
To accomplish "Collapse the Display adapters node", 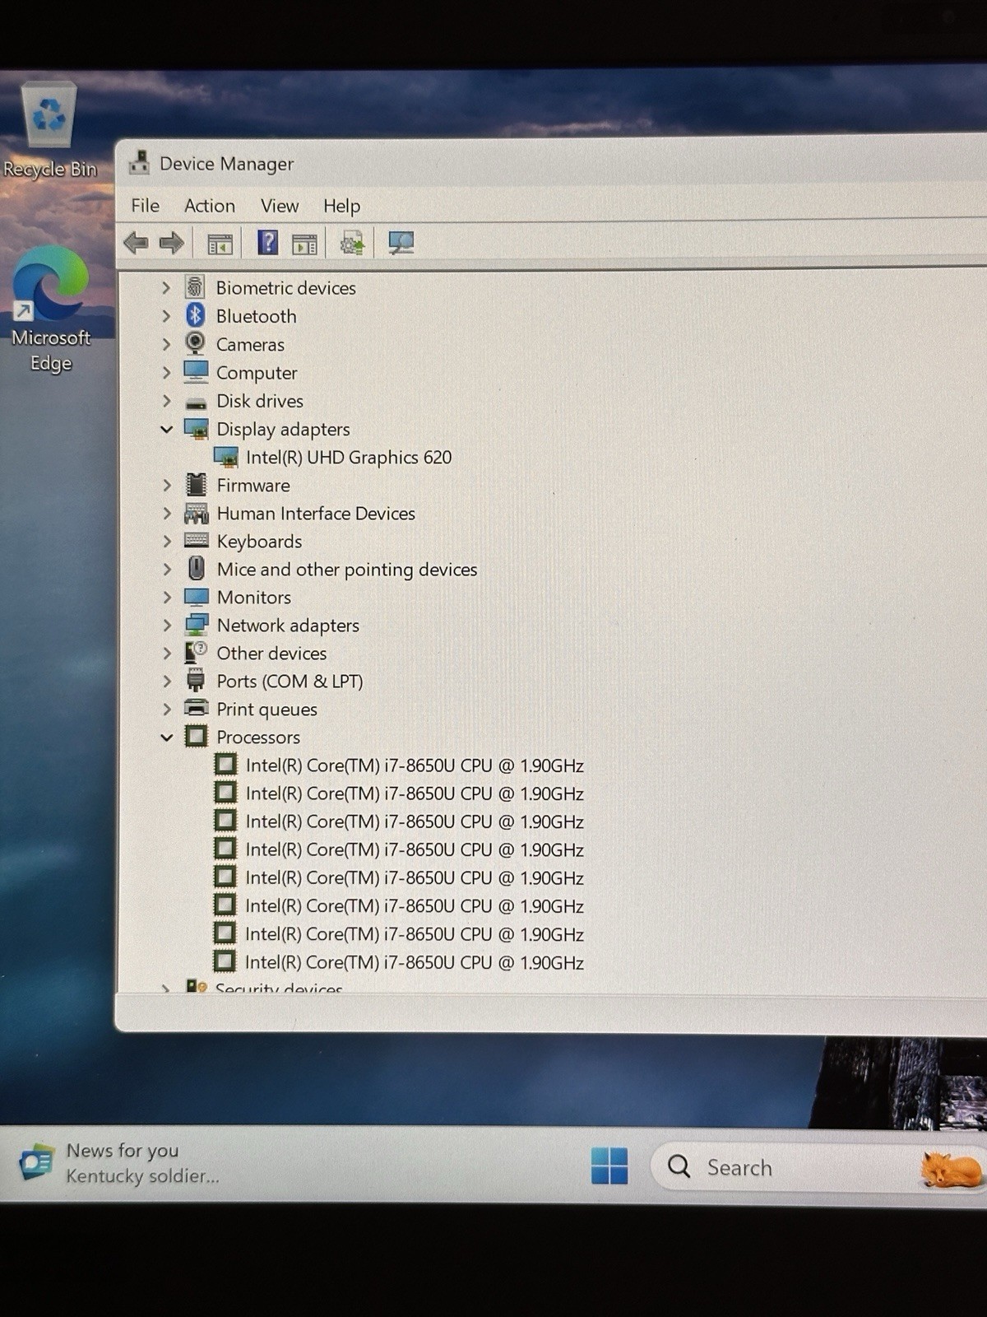I will coord(166,429).
